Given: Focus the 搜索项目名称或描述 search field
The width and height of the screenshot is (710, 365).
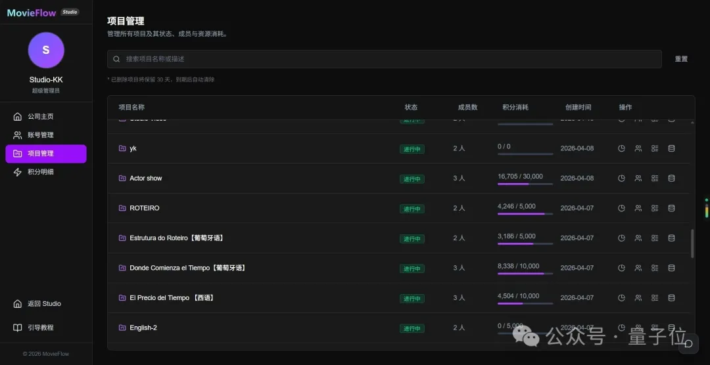Looking at the screenshot, I should click(385, 59).
